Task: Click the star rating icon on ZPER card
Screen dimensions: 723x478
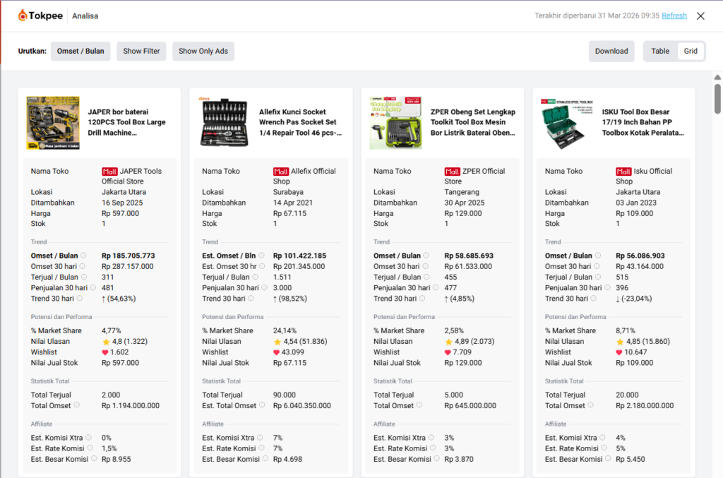Action: pos(448,342)
